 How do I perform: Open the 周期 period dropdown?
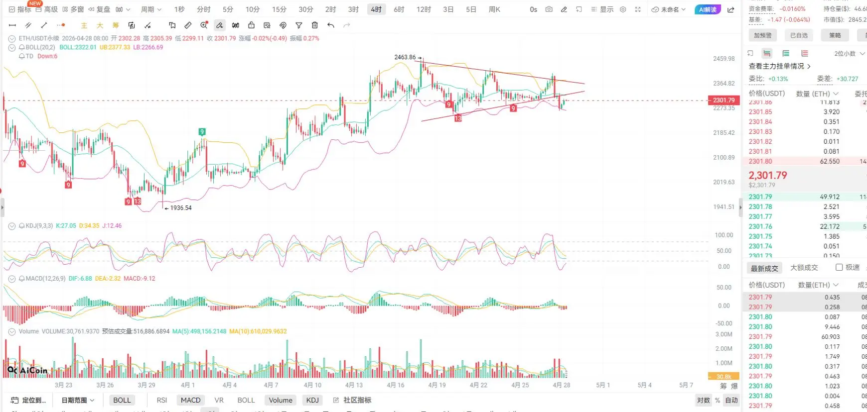[x=151, y=9]
